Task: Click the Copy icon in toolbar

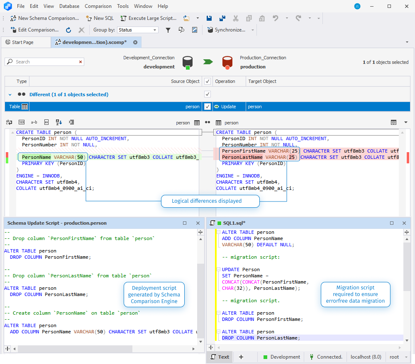Action: tap(249, 18)
